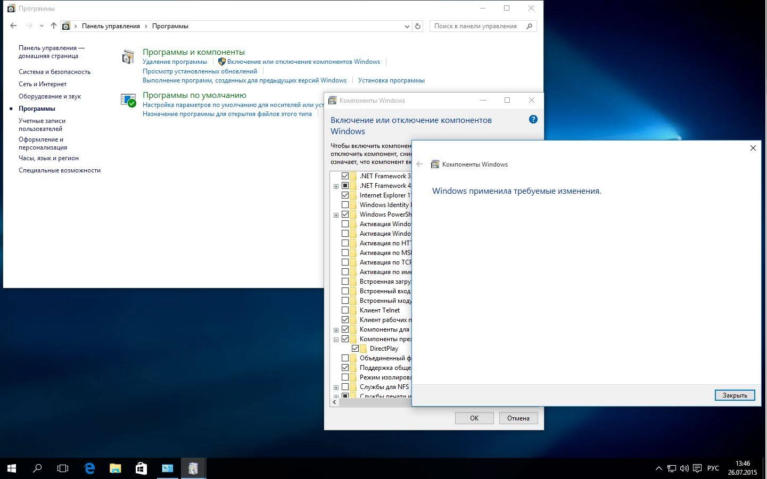Open the Windows Start button
The height and width of the screenshot is (479, 767).
coord(12,468)
